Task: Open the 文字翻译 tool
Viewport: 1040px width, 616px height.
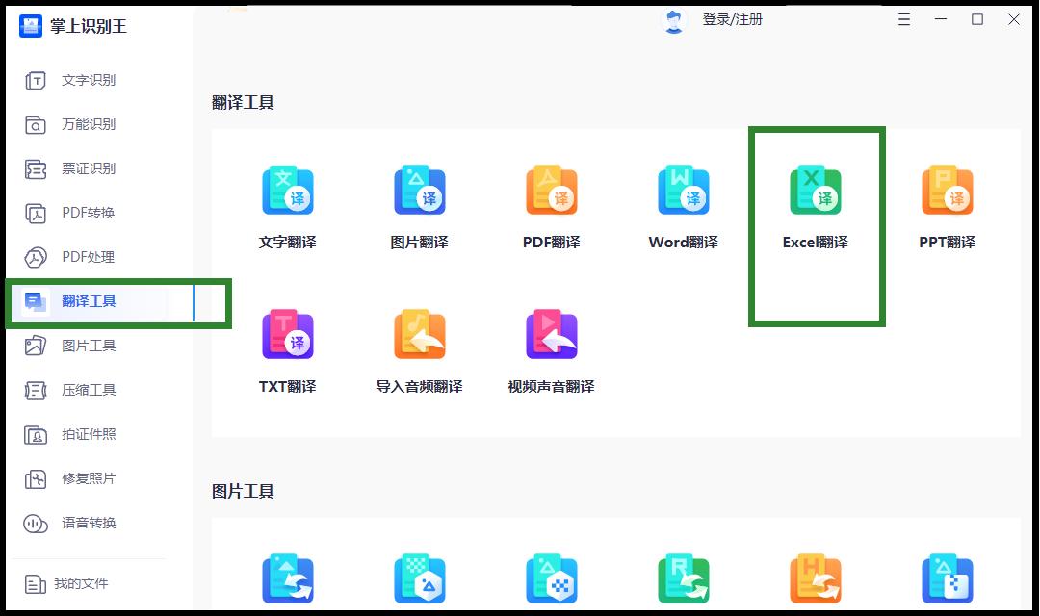Action: tap(287, 202)
